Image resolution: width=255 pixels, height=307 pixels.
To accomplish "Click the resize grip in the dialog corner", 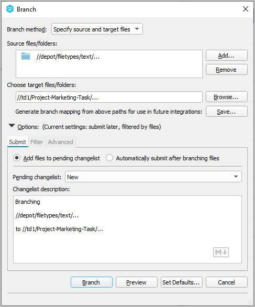I will tap(250, 302).
